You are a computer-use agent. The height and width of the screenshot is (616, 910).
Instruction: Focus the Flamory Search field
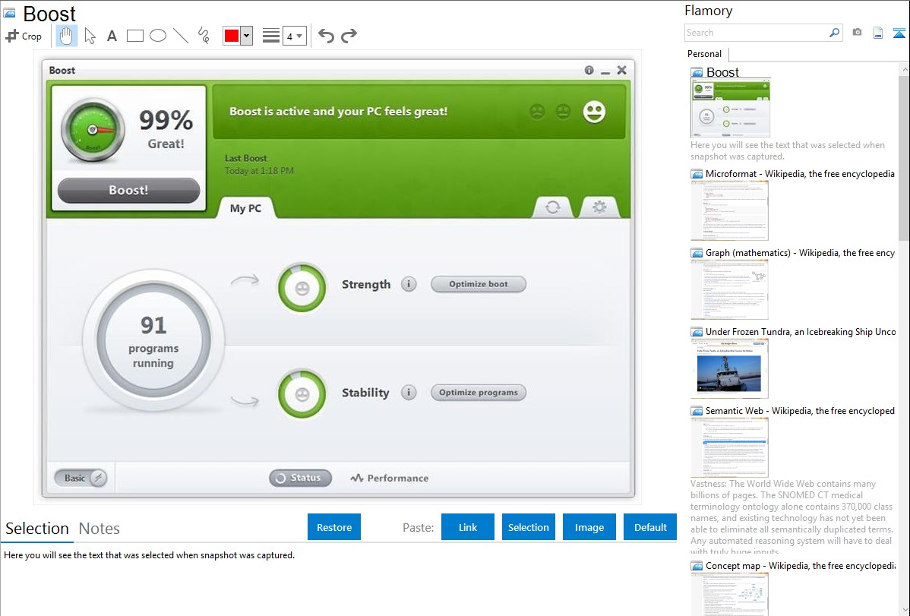757,33
